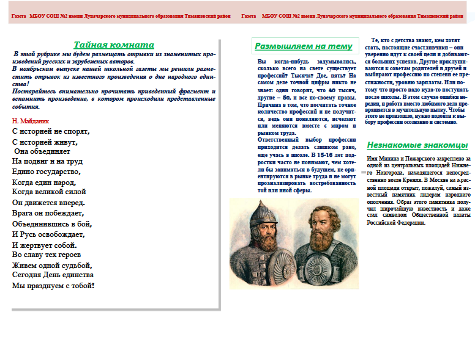Click the line "Когда един народ,"

point(44,183)
